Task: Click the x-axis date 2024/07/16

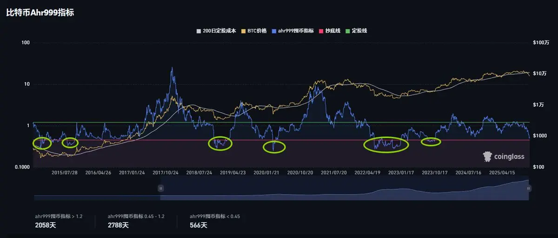Action: 468,172
